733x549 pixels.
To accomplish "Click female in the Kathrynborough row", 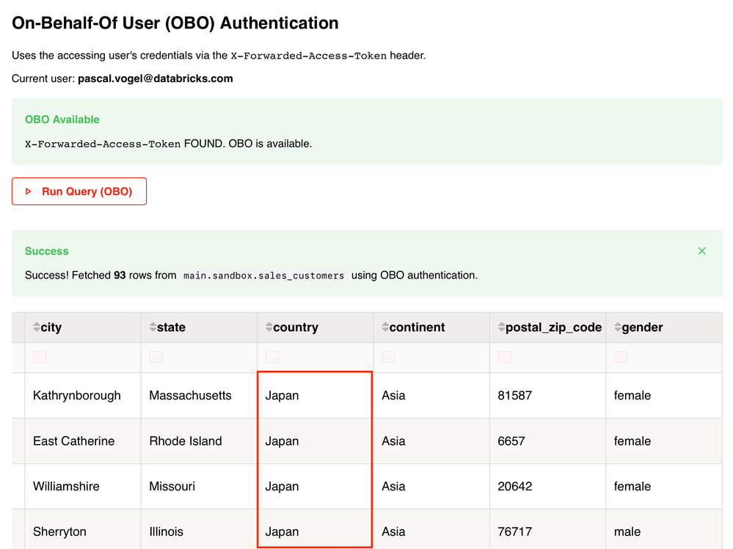I will pos(664,395).
